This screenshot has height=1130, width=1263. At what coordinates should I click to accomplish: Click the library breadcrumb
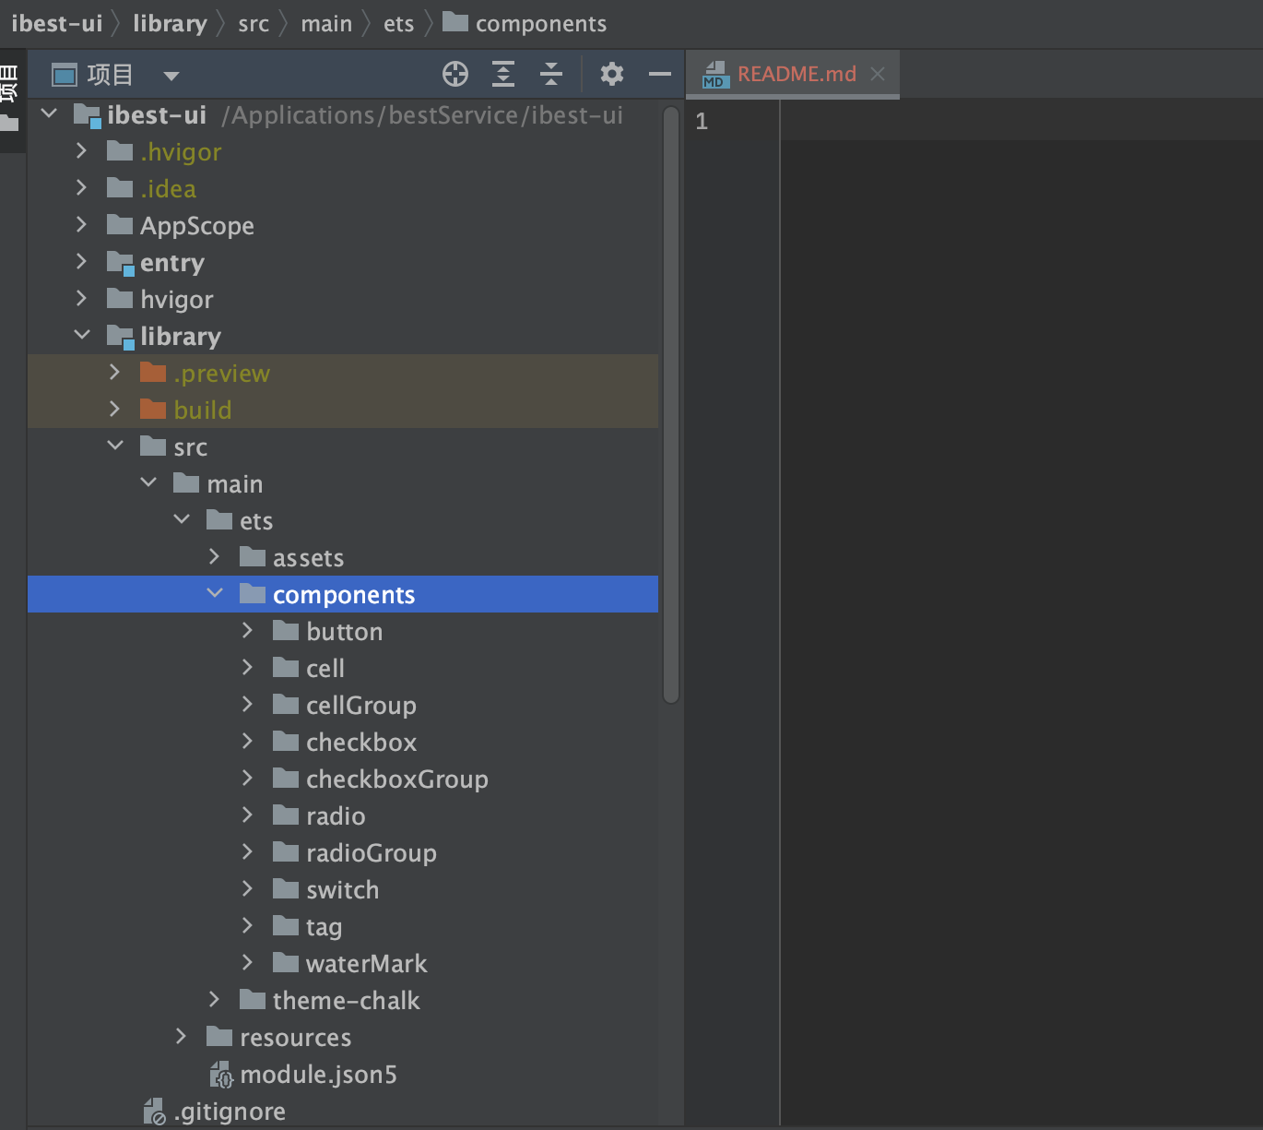click(170, 23)
